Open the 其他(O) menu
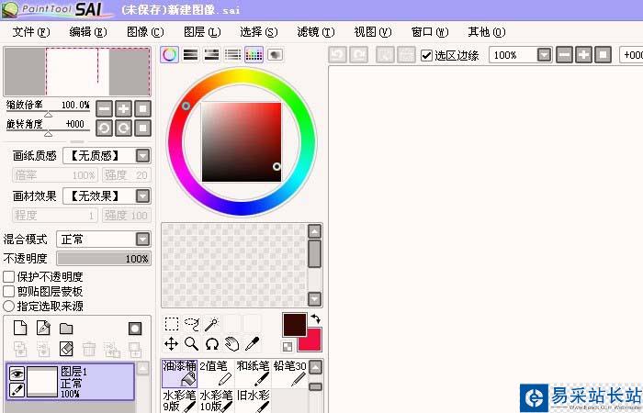Viewport: 643px width, 413px height. [x=487, y=31]
